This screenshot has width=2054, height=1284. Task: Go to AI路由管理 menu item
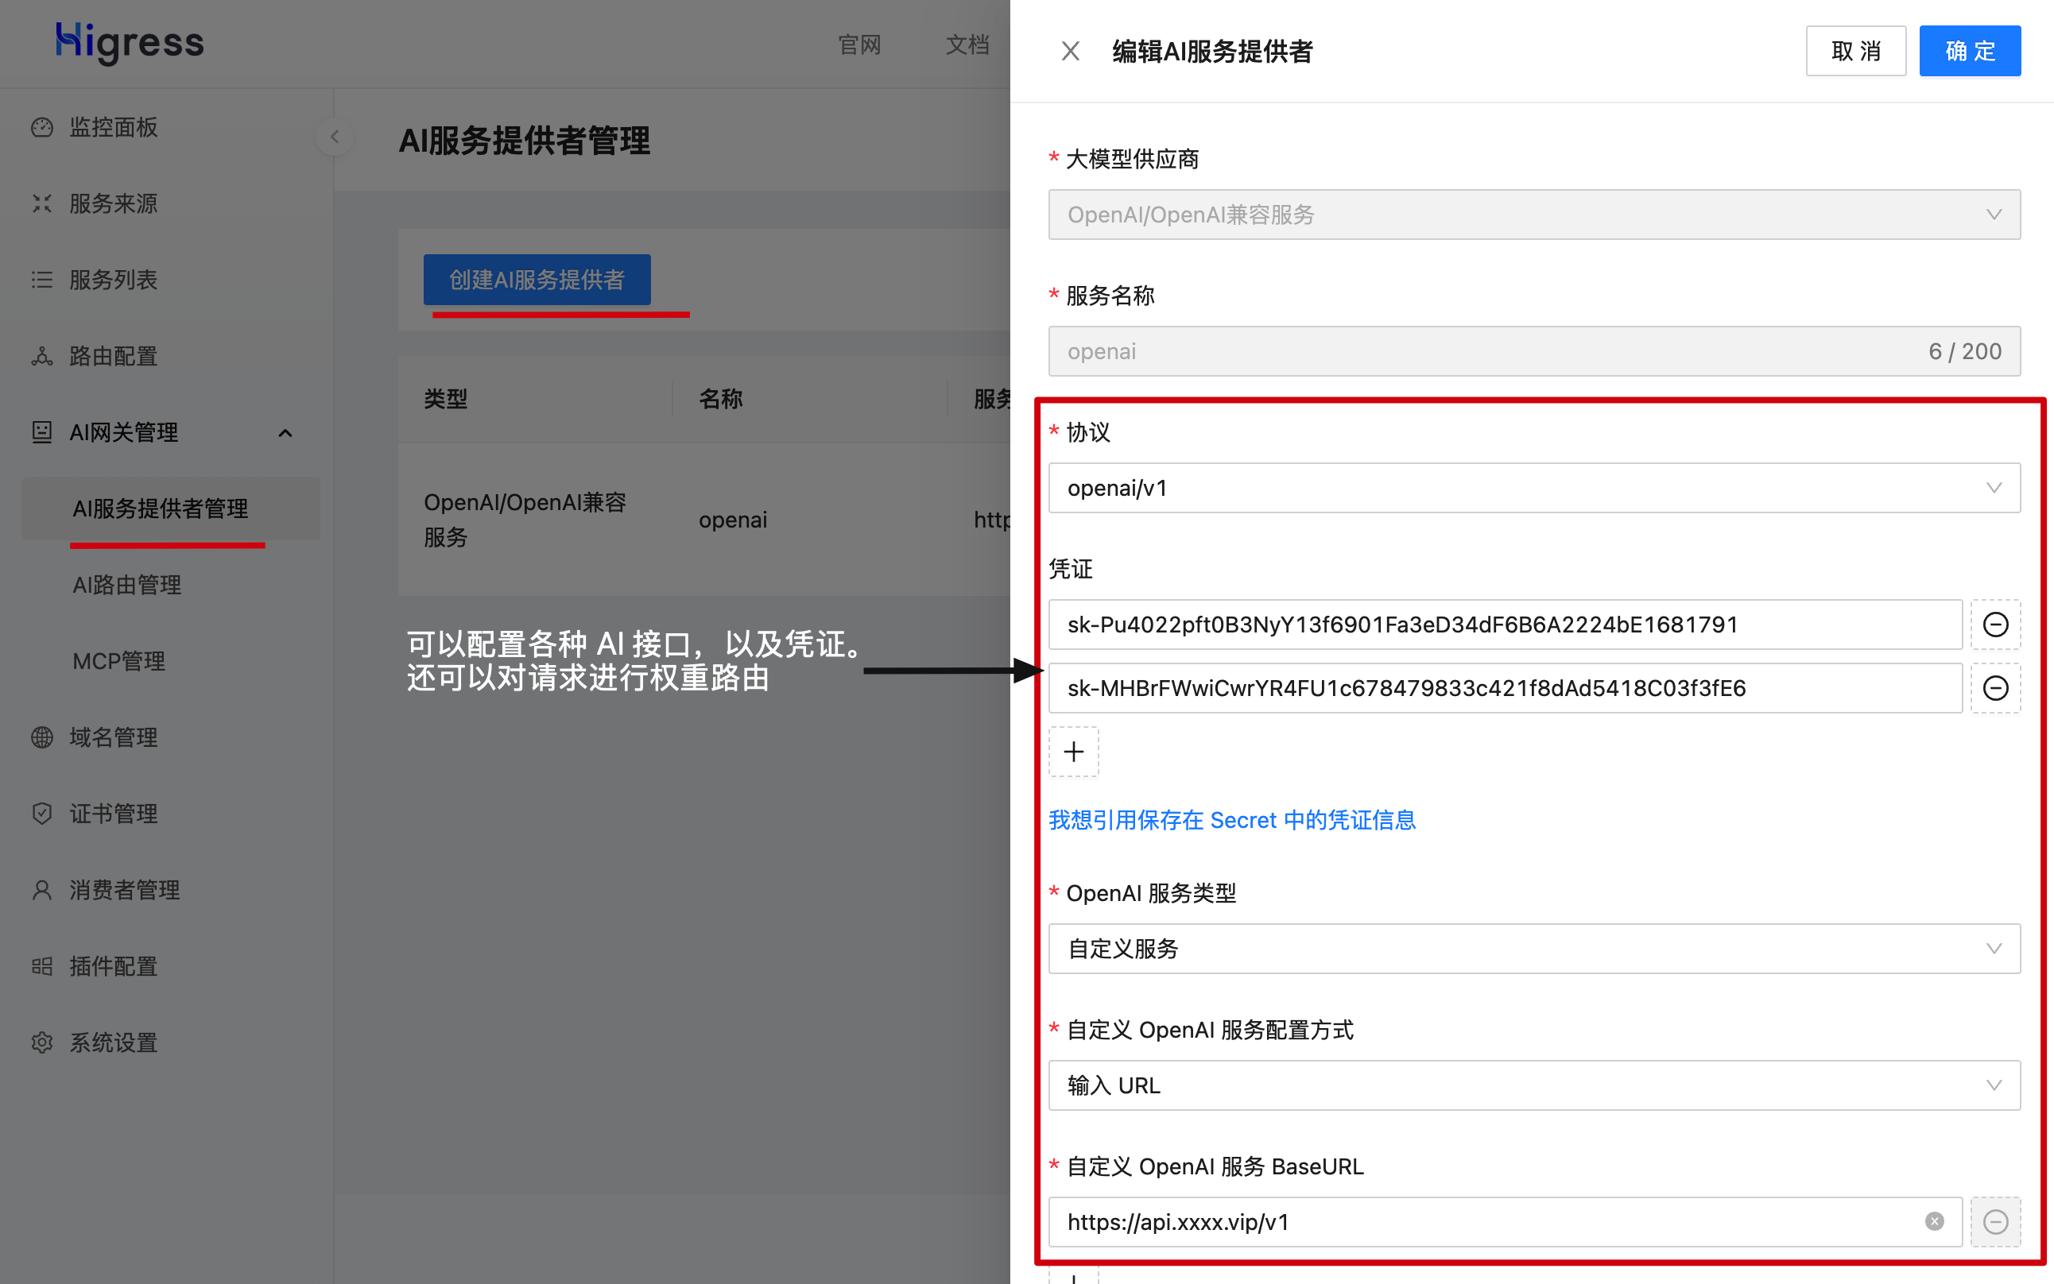(x=126, y=585)
